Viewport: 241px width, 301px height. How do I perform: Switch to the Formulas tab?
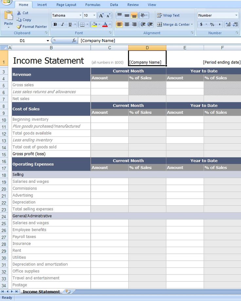click(93, 5)
